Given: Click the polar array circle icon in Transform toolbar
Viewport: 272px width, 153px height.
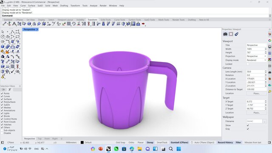Looking at the screenshot, I should [x=74, y=24].
